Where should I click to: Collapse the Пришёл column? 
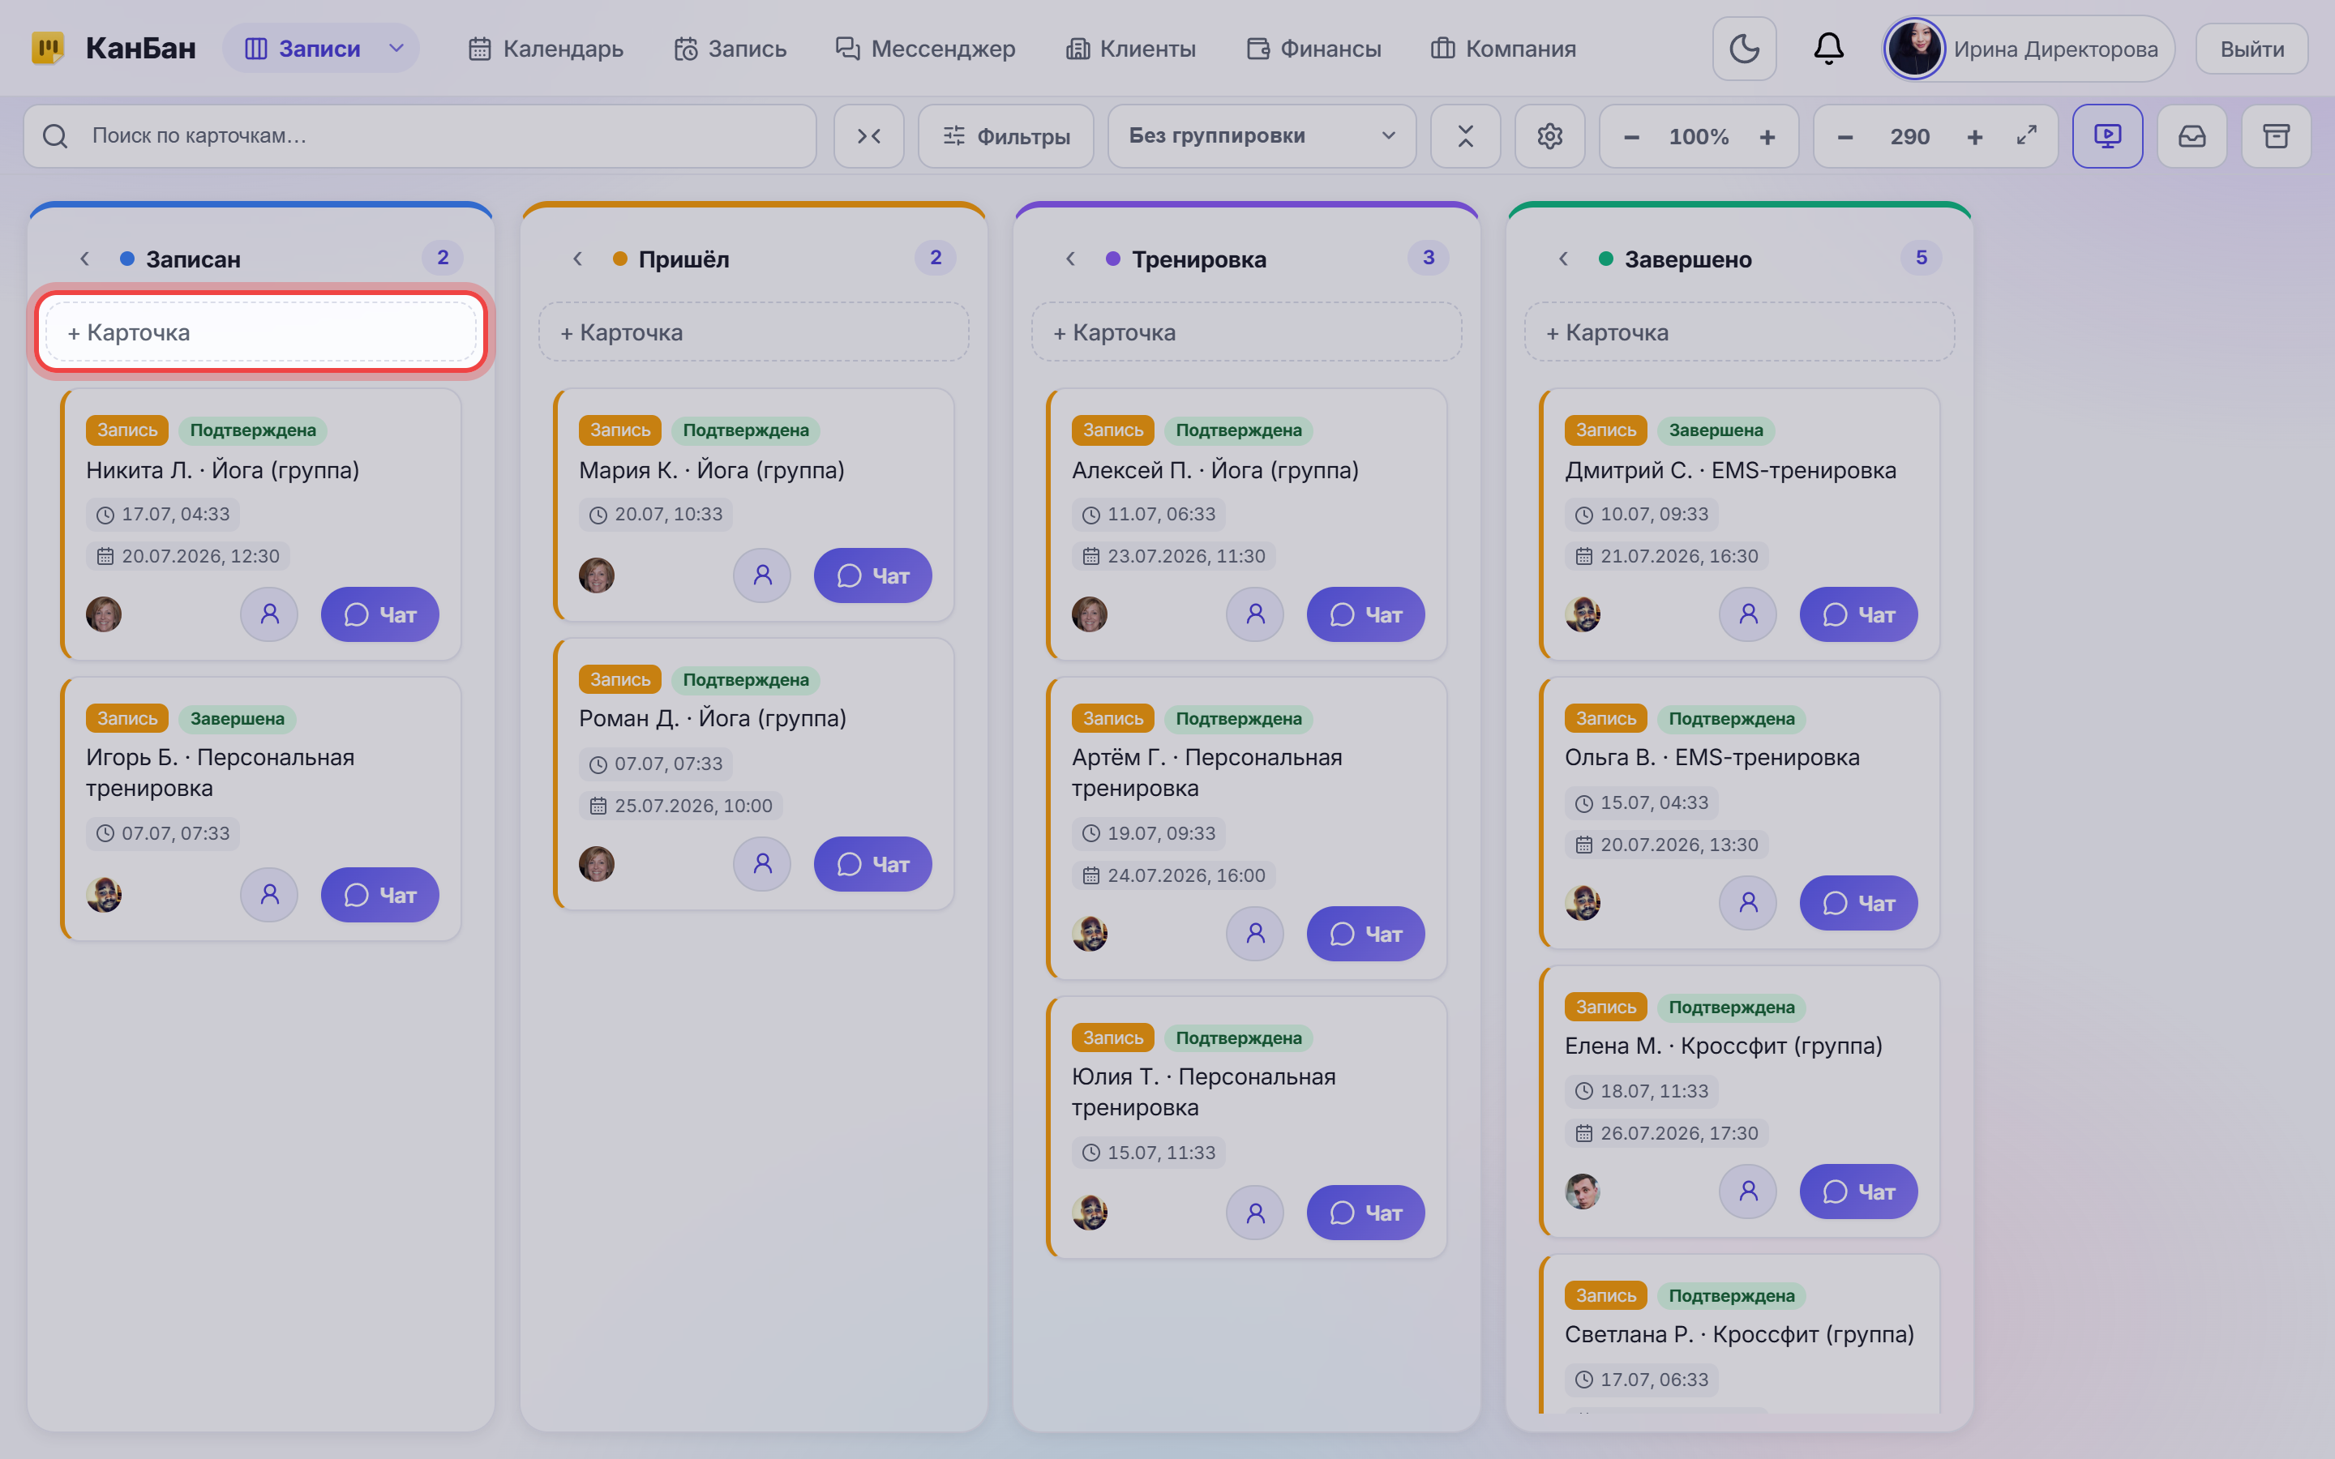[x=578, y=259]
